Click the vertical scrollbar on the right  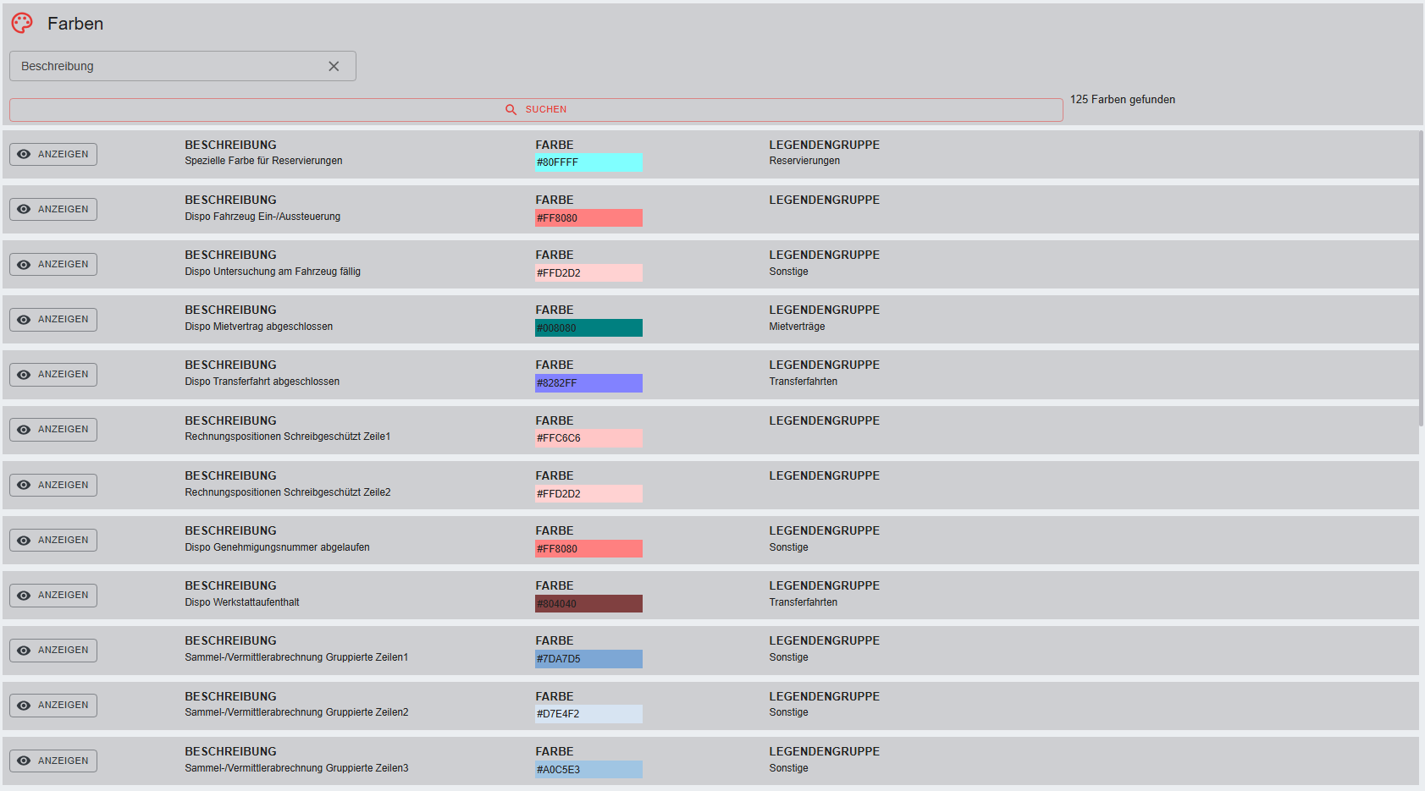[x=1421, y=279]
